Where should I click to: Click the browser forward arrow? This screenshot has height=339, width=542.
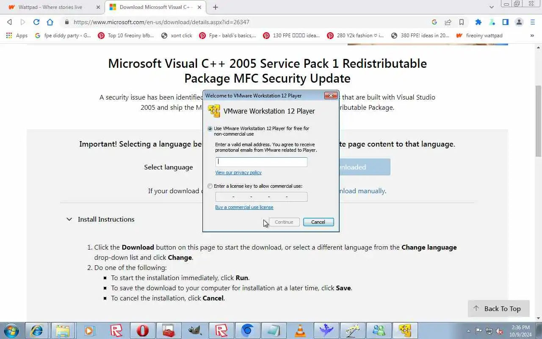[23, 22]
